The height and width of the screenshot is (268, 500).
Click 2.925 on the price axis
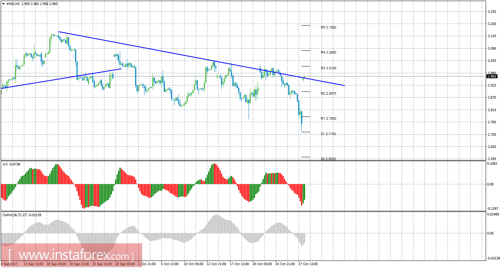[x=492, y=85]
